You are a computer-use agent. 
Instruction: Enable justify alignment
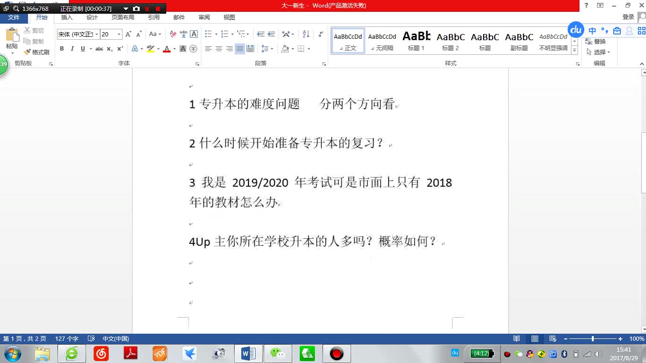[239, 49]
